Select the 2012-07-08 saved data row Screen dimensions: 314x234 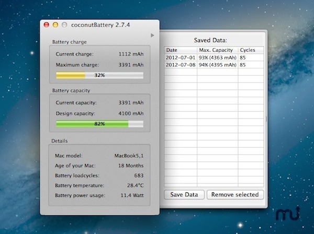point(180,64)
